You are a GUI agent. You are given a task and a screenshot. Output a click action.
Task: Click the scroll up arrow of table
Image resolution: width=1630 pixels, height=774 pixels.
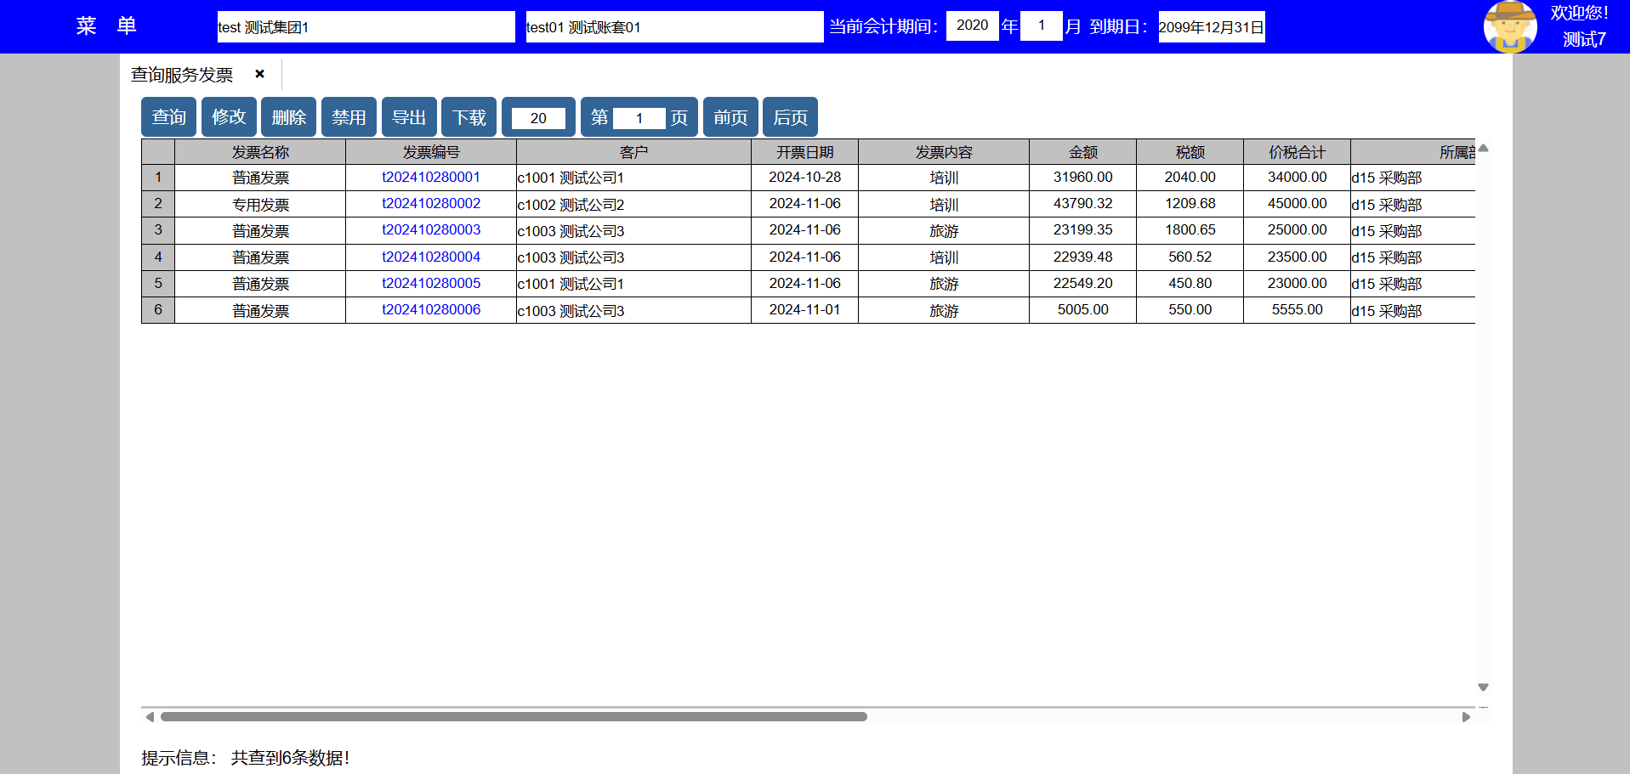click(x=1483, y=149)
